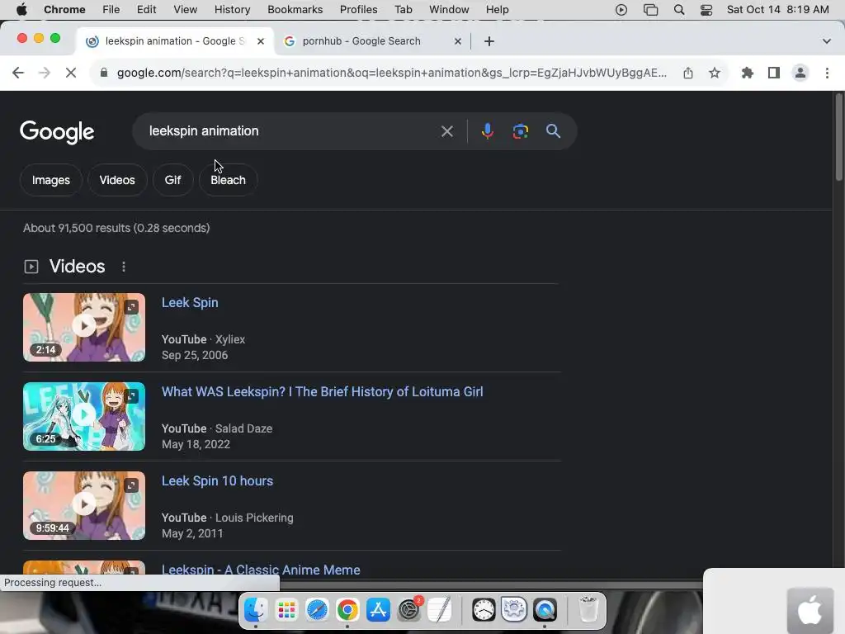Open the Extensions puzzle icon
Viewport: 845px width, 634px height.
coord(748,73)
